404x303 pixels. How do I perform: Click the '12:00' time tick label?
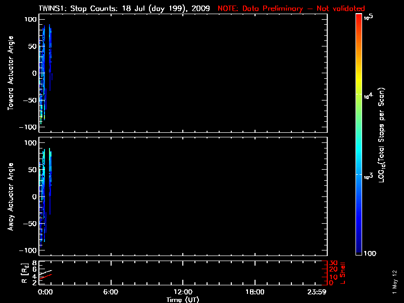pyautogui.click(x=183, y=292)
